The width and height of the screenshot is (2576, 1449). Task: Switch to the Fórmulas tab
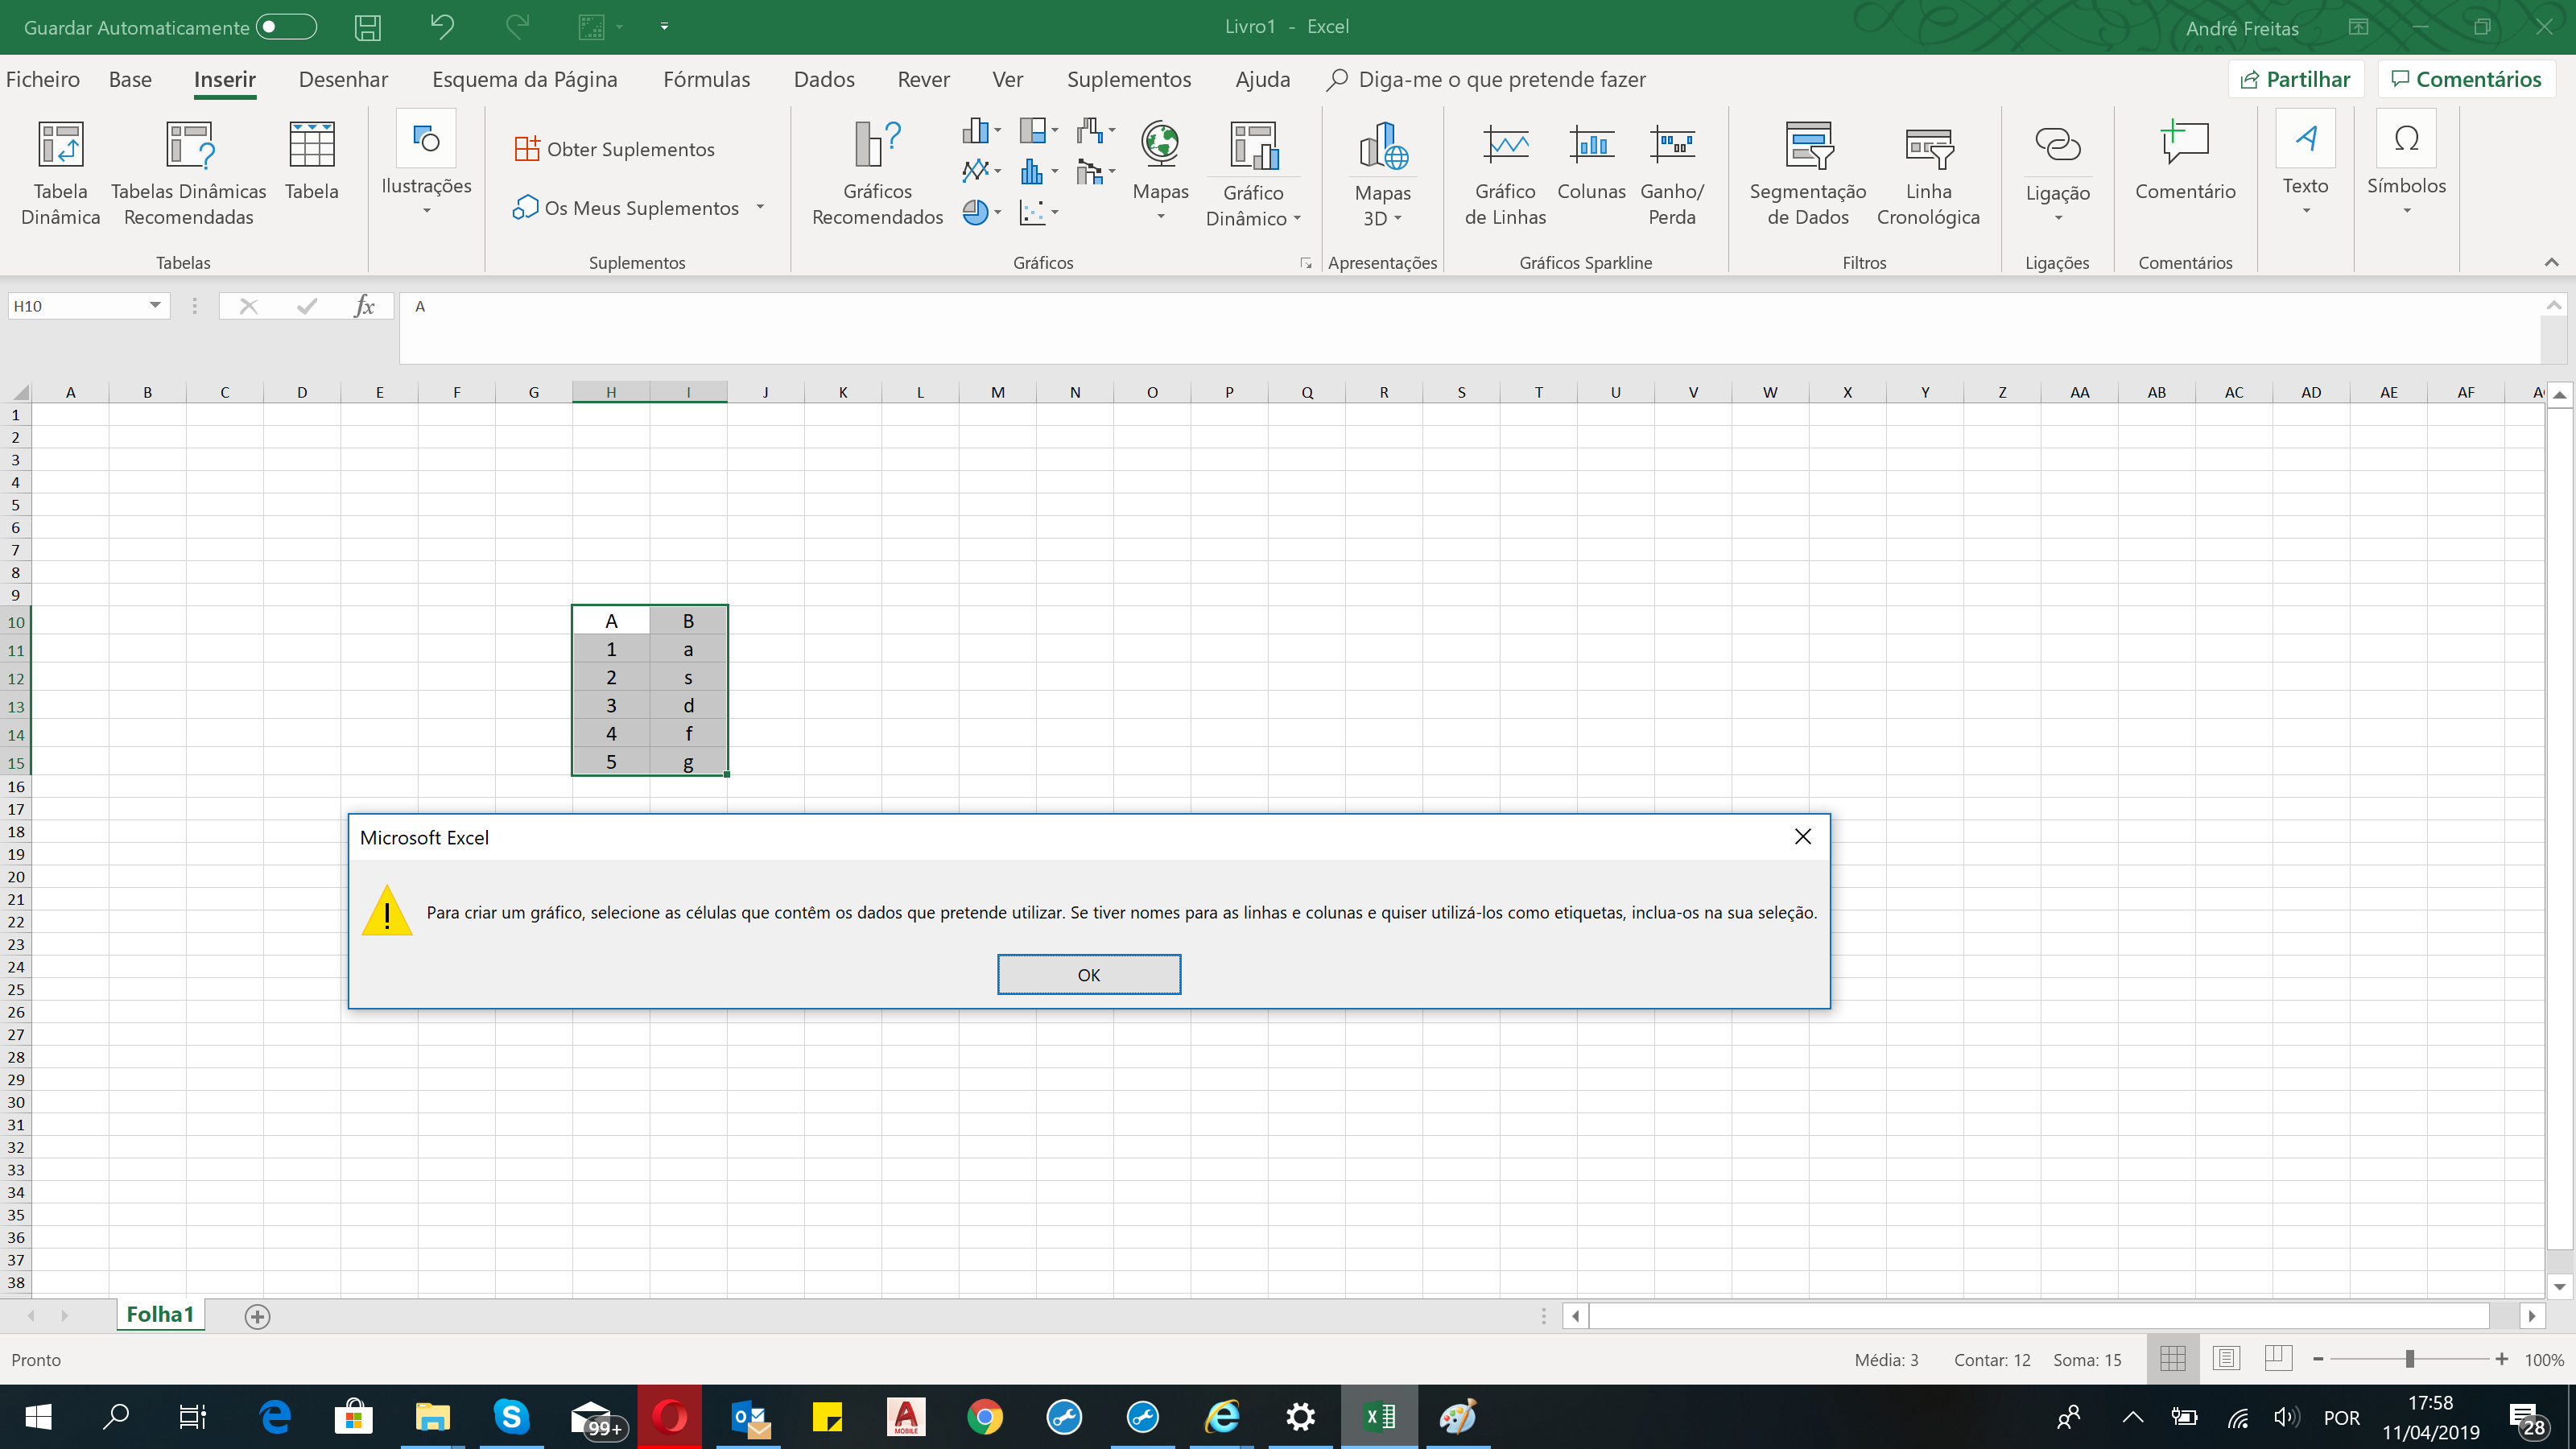pyautogui.click(x=706, y=80)
